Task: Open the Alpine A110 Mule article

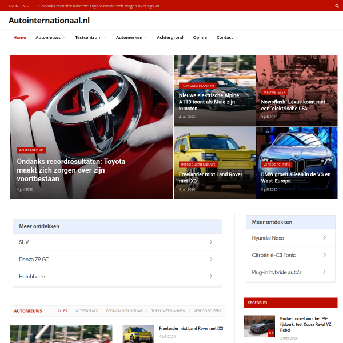Action: (x=209, y=102)
